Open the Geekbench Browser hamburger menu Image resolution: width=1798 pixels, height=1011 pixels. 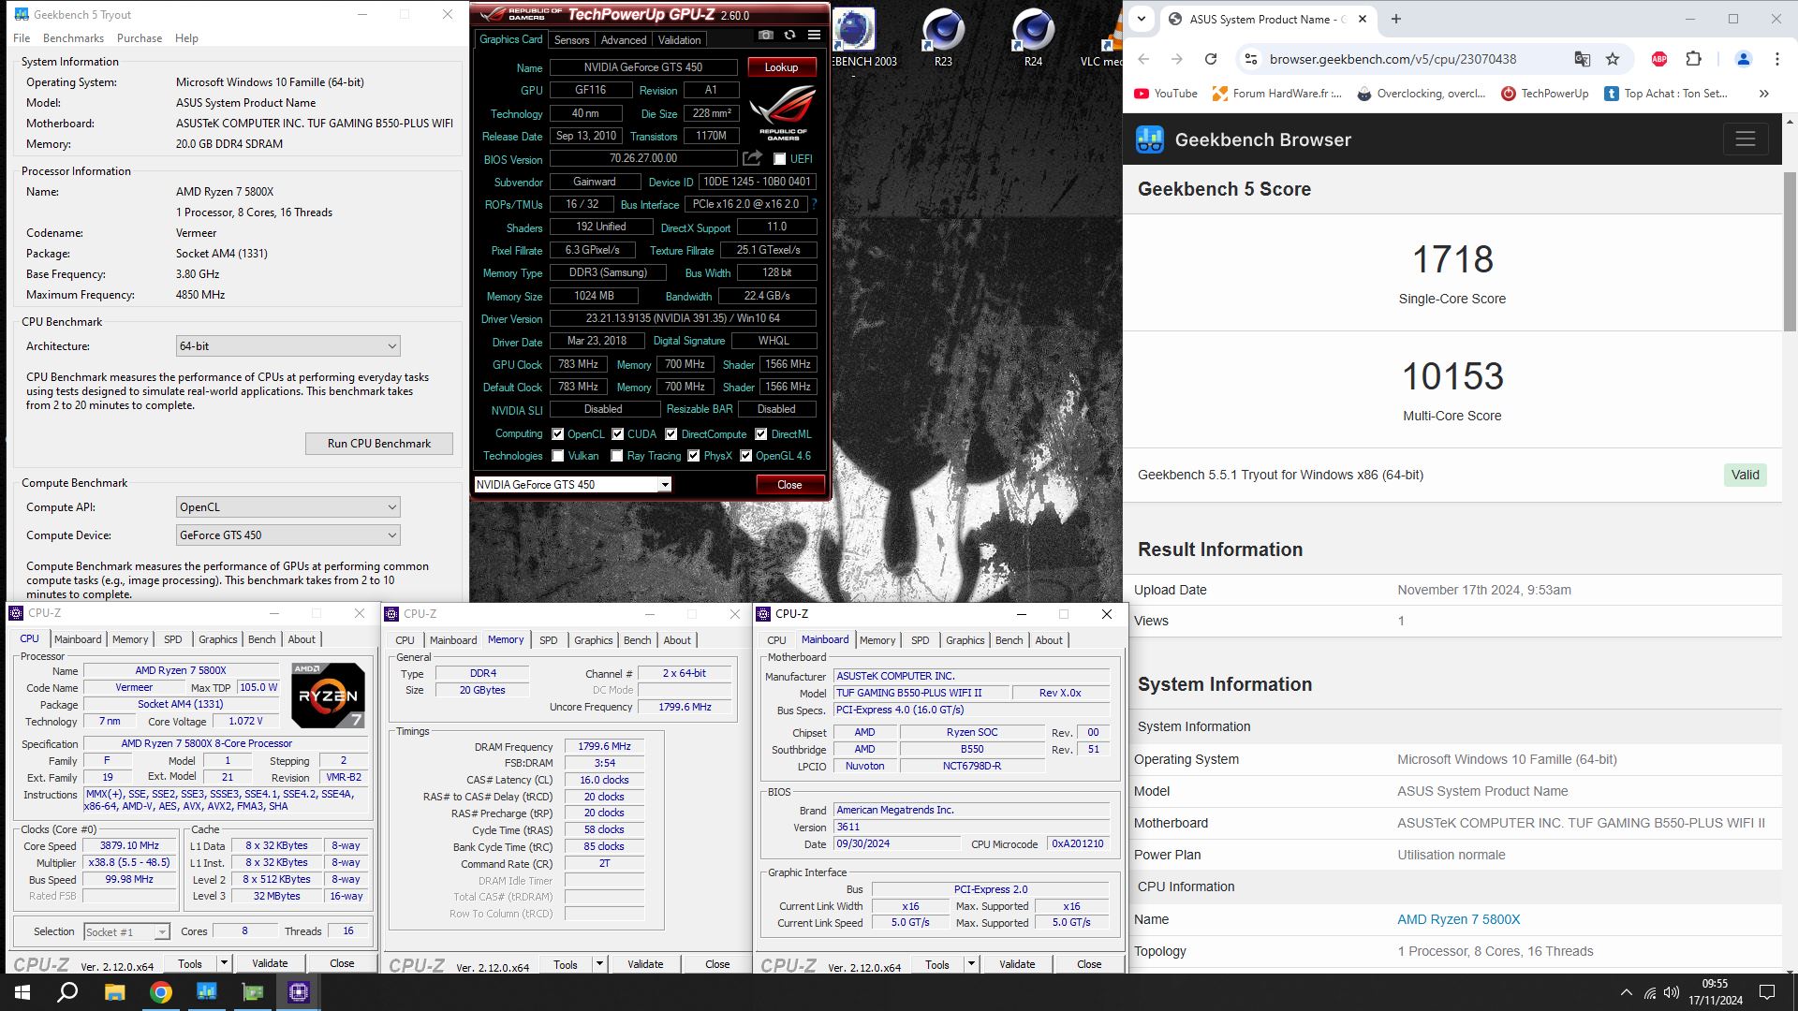(1745, 139)
